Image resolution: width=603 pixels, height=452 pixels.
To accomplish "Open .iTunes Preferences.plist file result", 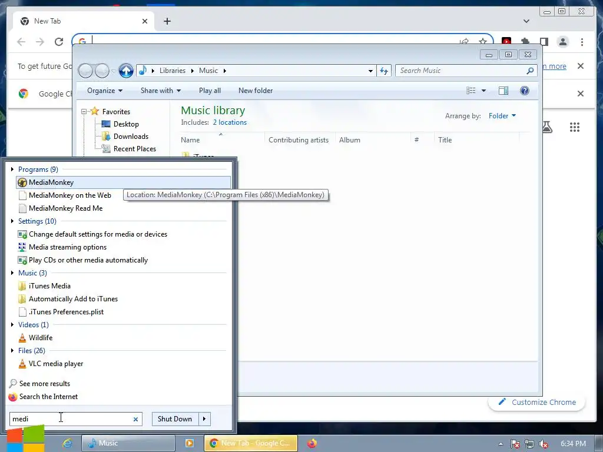I will pos(61,312).
